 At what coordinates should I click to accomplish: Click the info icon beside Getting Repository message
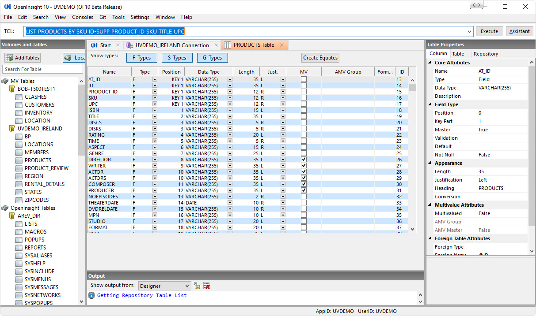coord(91,295)
